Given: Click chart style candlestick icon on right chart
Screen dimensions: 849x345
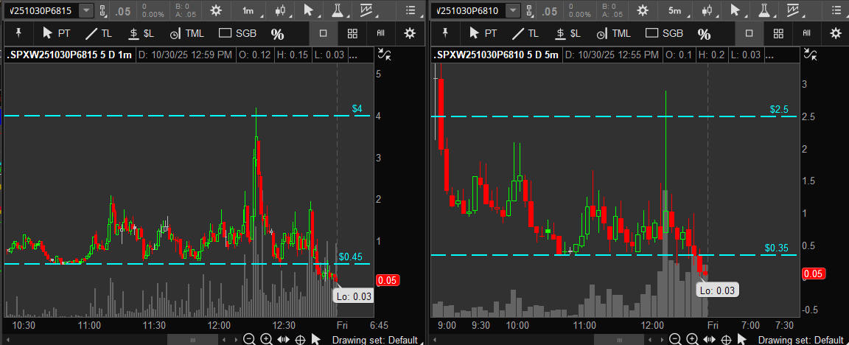Looking at the screenshot, I should coord(706,10).
